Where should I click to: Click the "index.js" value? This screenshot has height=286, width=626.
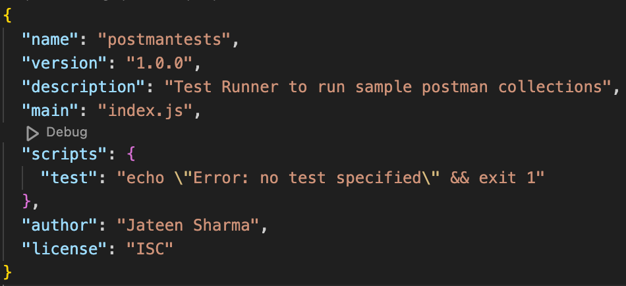tap(149, 110)
